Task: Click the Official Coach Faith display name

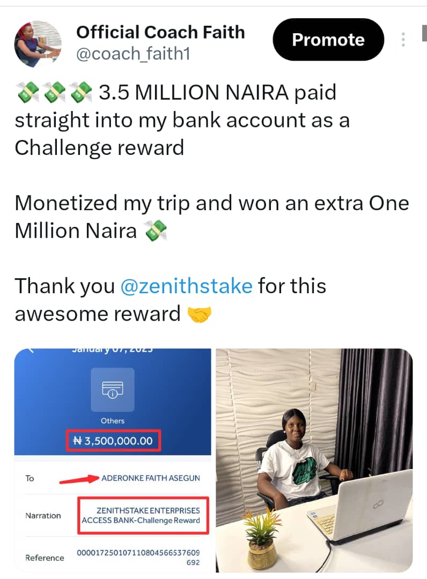Action: [x=160, y=32]
